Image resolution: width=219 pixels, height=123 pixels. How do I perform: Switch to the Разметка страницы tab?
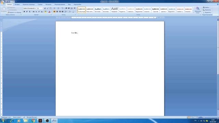(x=29, y=4)
